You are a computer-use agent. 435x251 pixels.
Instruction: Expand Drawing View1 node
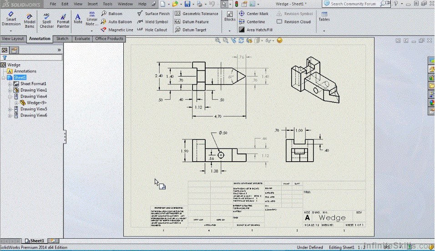tap(10, 90)
